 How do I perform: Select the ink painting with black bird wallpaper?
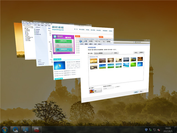[119, 60]
